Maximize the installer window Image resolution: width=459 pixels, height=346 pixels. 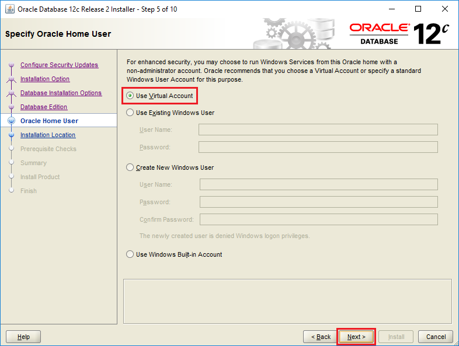click(418, 9)
